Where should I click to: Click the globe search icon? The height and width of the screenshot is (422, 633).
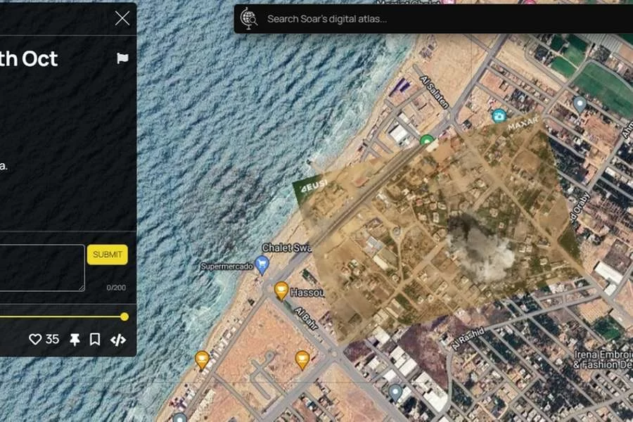(x=249, y=18)
